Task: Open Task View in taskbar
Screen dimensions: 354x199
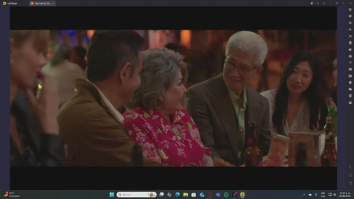Action: [162, 195]
